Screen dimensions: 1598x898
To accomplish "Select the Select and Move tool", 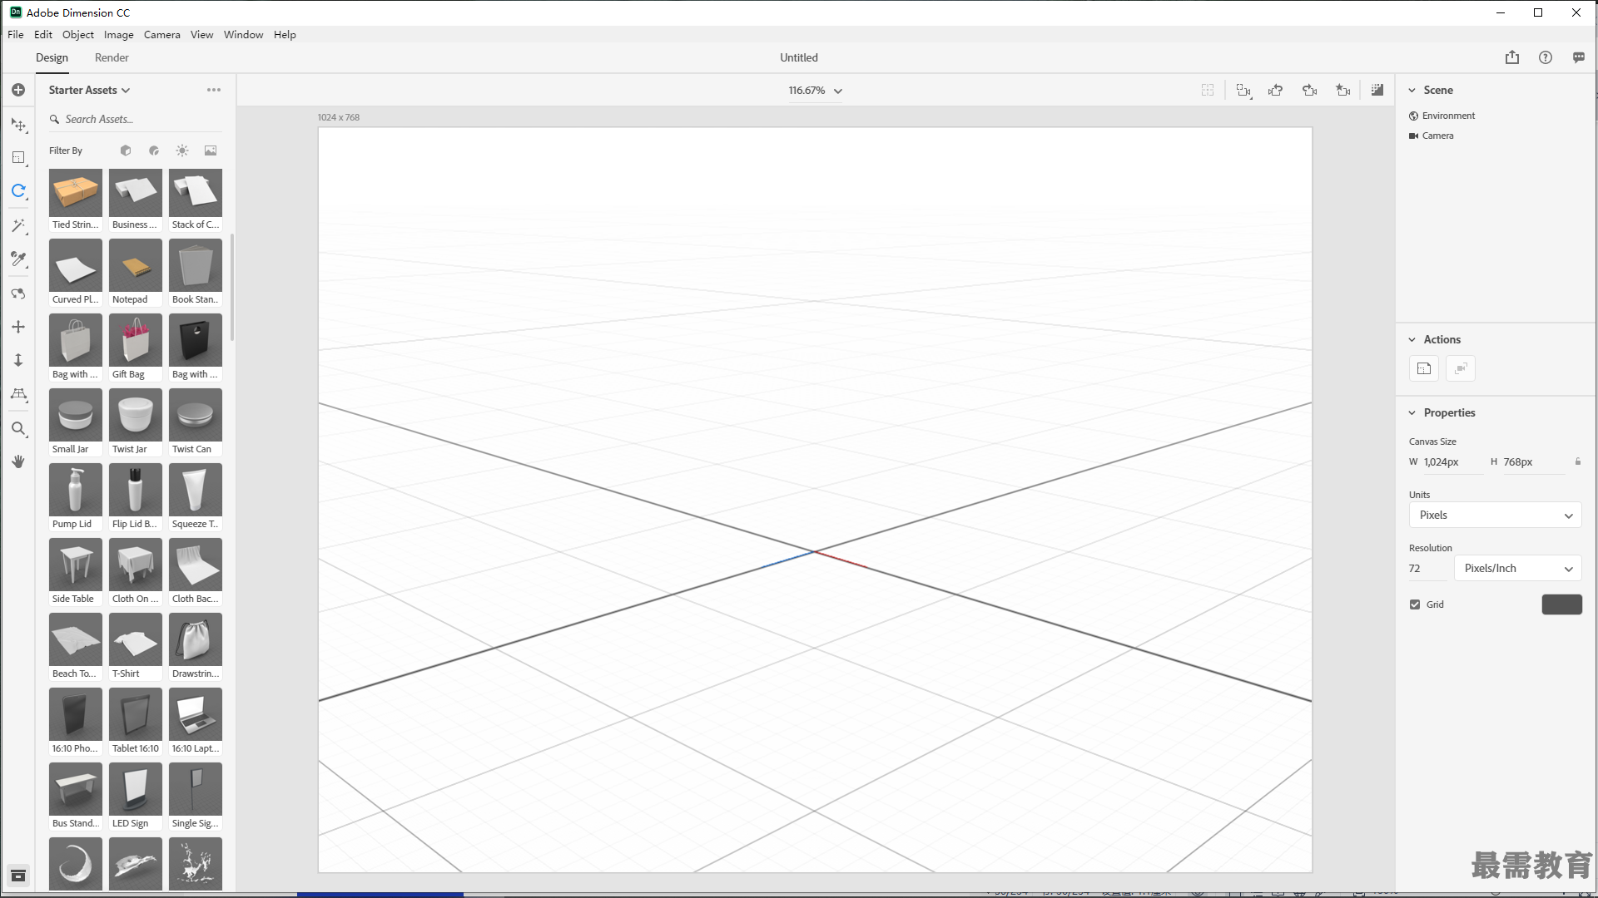I will click(x=18, y=124).
